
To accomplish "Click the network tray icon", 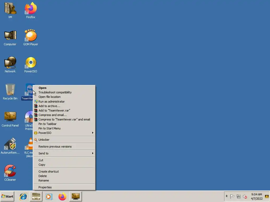I will pos(238,196).
